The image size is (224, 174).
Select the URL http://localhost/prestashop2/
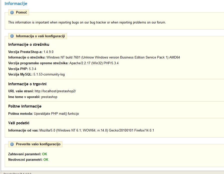[55, 91]
